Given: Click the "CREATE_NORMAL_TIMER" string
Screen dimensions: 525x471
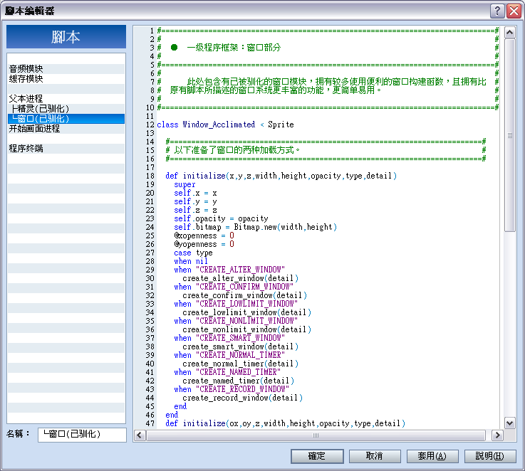Looking at the screenshot, I should 240,355.
